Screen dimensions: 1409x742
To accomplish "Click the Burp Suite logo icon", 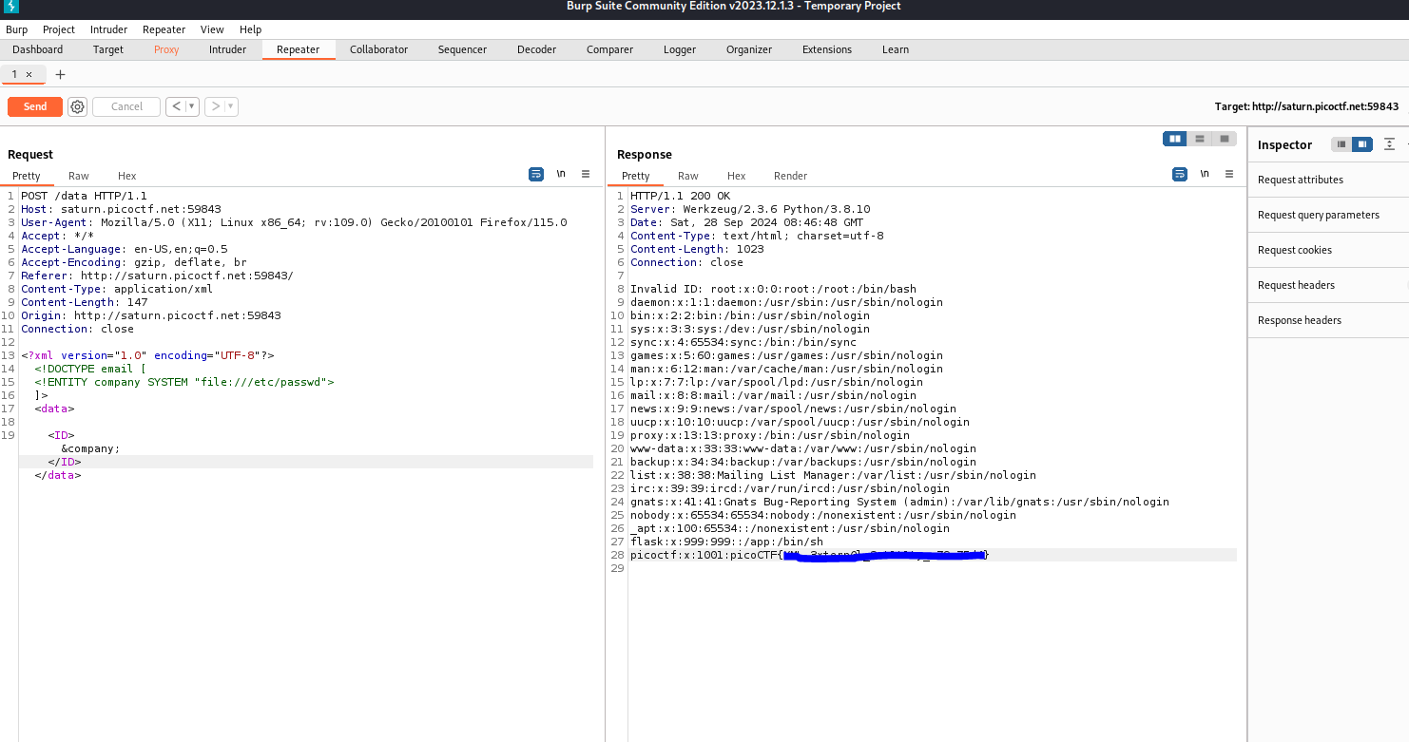I will coord(12,8).
